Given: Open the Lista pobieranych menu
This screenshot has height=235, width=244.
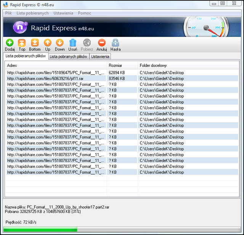Looking at the screenshot, I should pos(32,13).
